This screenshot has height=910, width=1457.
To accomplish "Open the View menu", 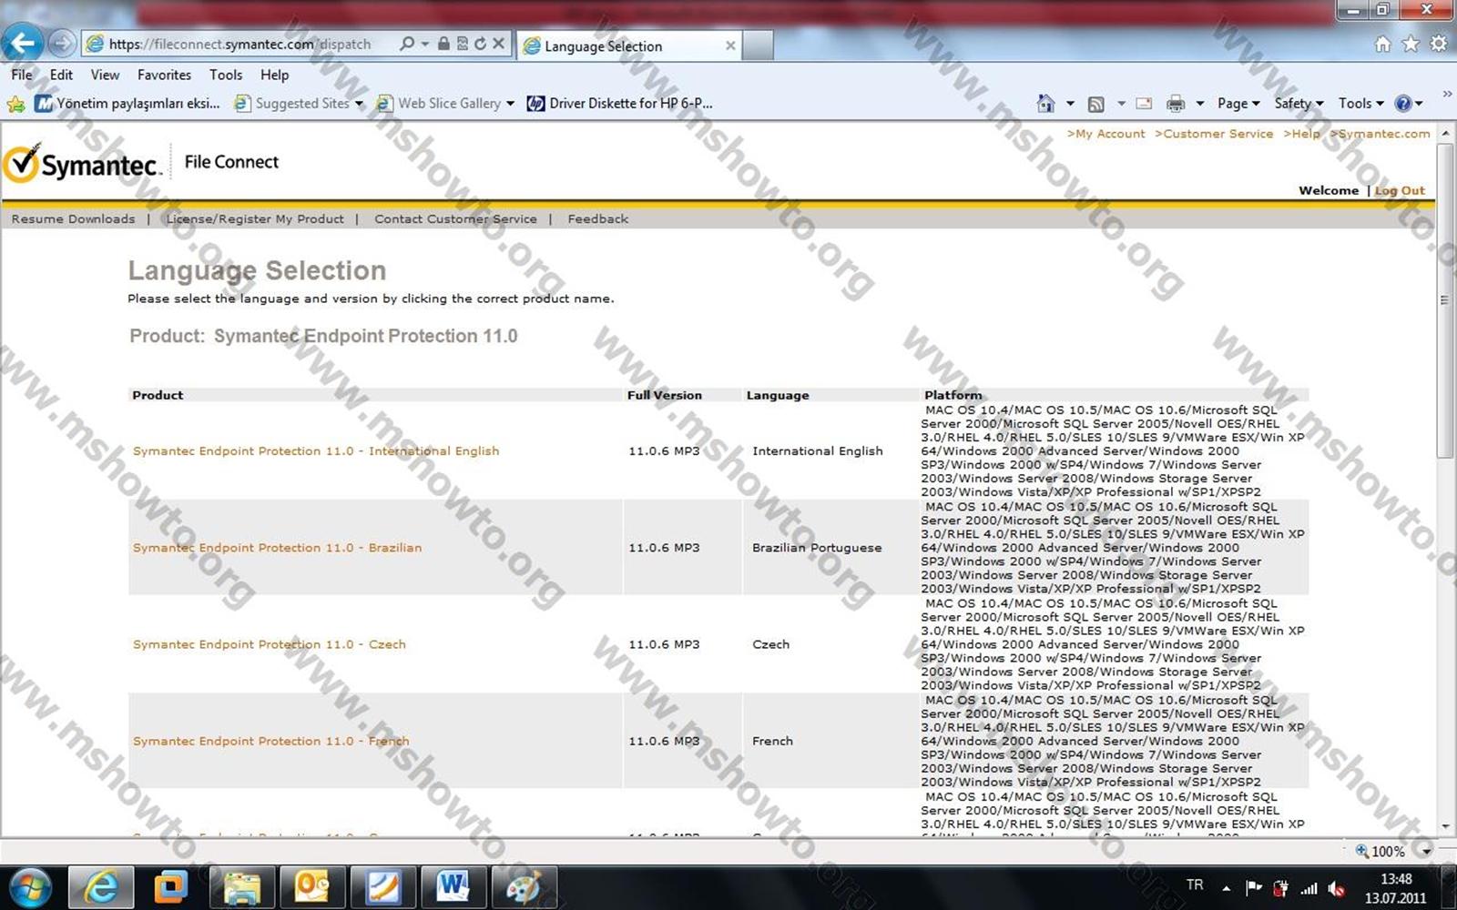I will pos(105,75).
